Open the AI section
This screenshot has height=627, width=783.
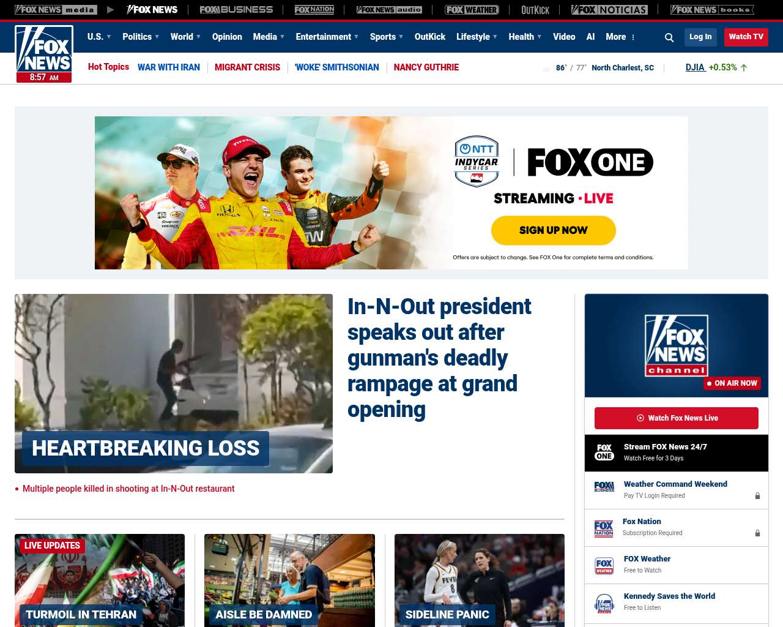pyautogui.click(x=590, y=37)
